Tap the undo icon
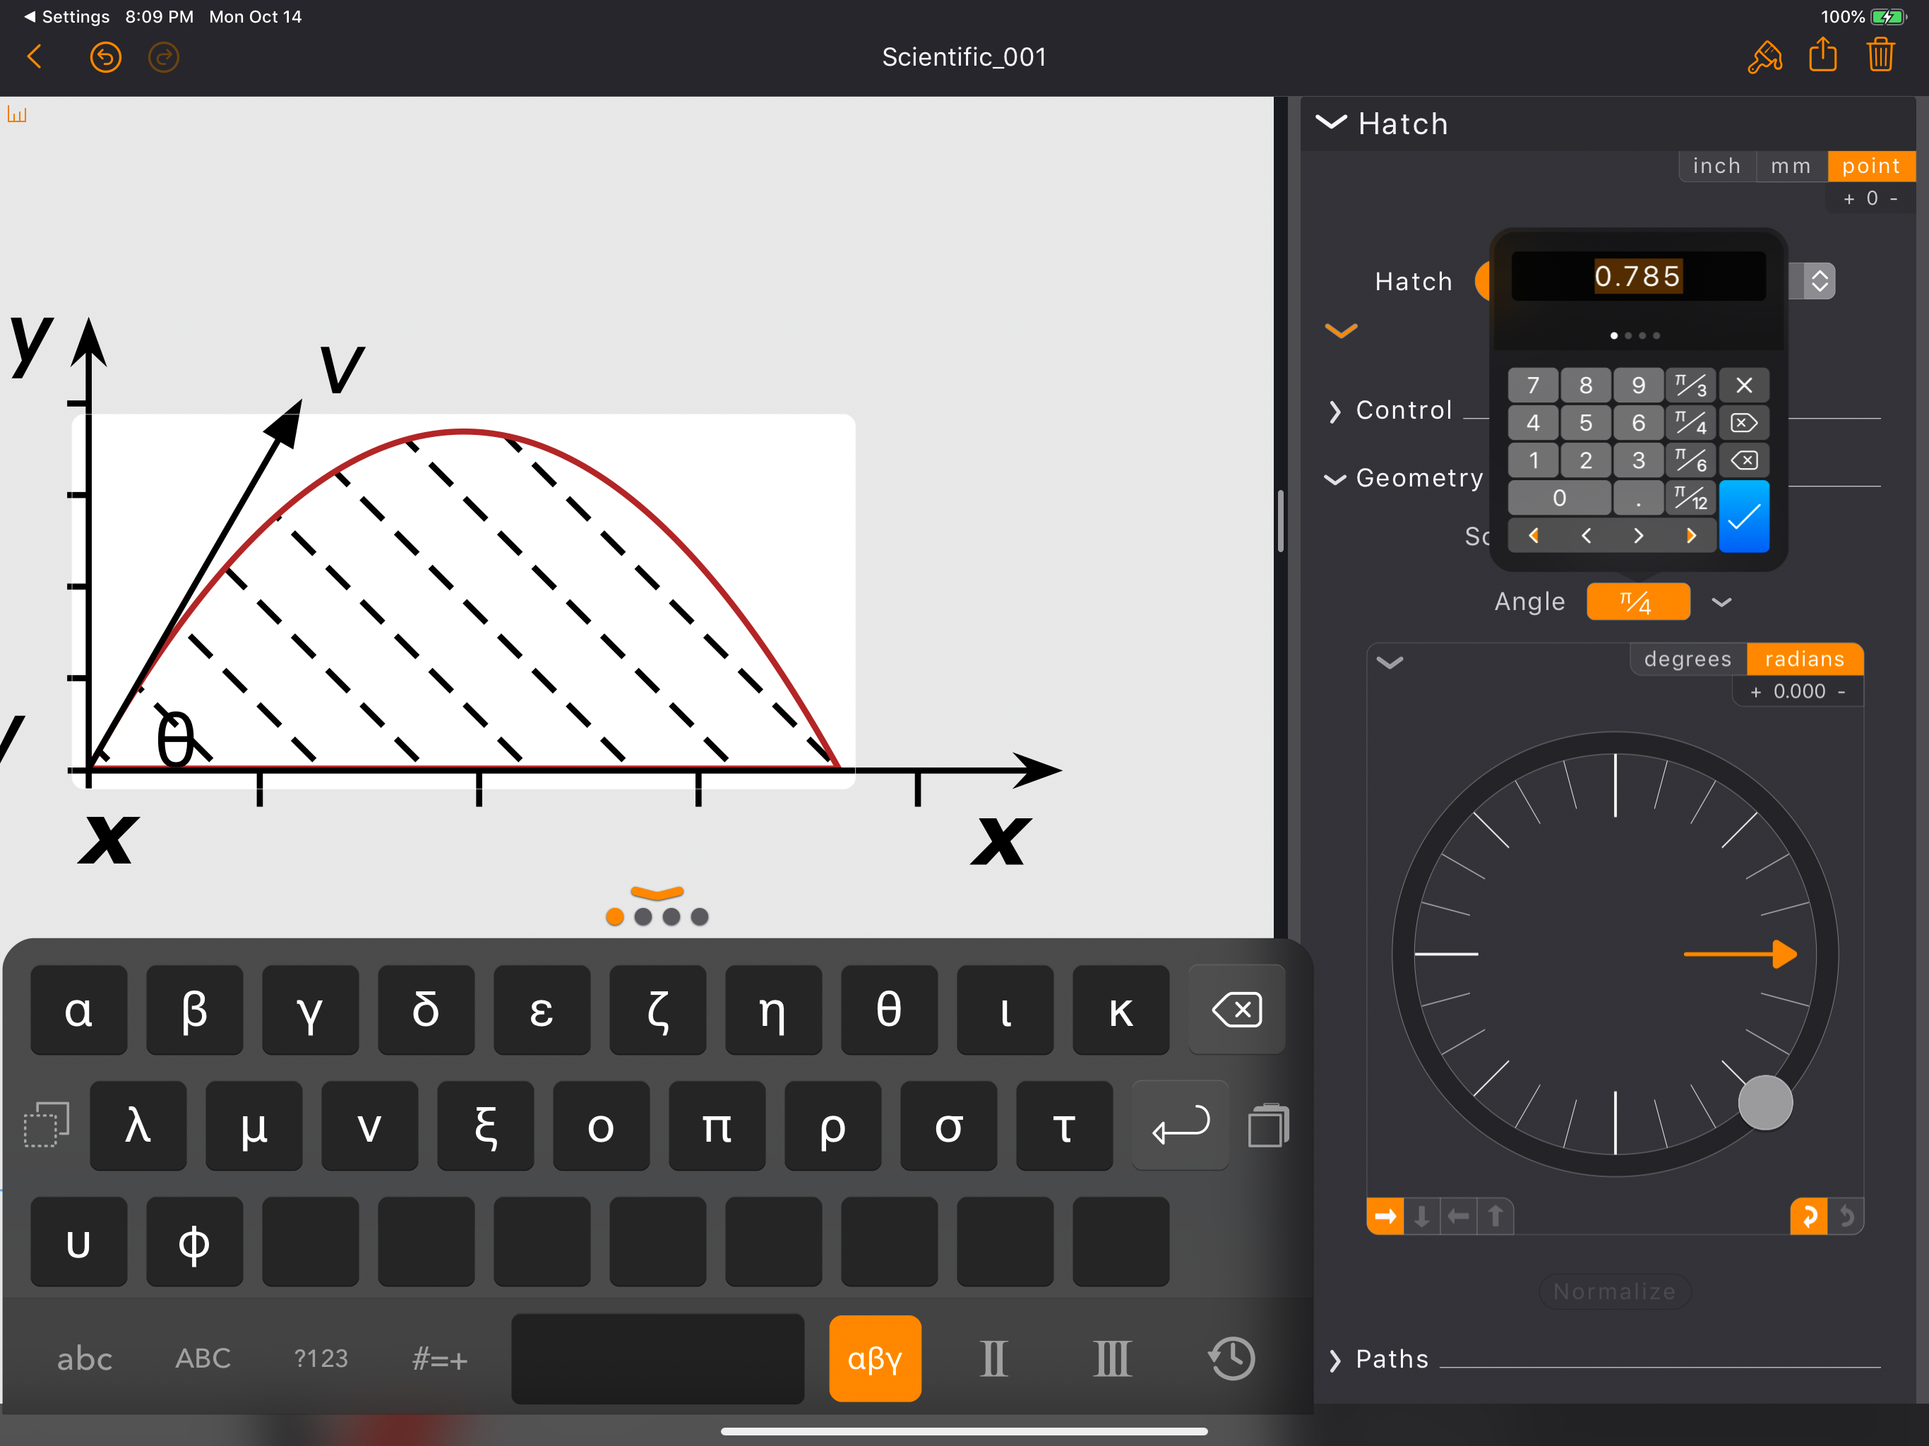 tap(105, 58)
